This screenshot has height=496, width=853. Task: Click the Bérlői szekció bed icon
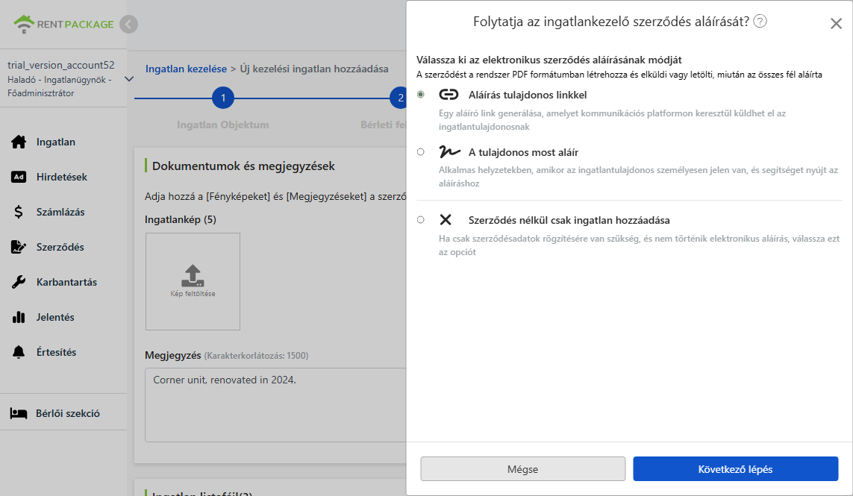click(19, 413)
